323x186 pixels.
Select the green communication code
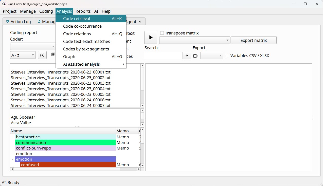point(65,142)
